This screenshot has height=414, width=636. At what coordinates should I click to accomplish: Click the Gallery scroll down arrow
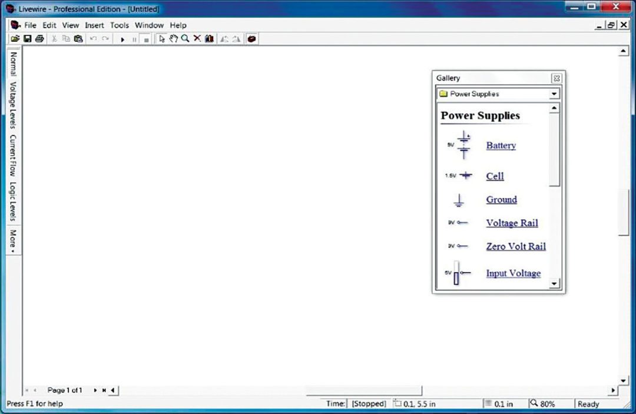[x=554, y=284]
